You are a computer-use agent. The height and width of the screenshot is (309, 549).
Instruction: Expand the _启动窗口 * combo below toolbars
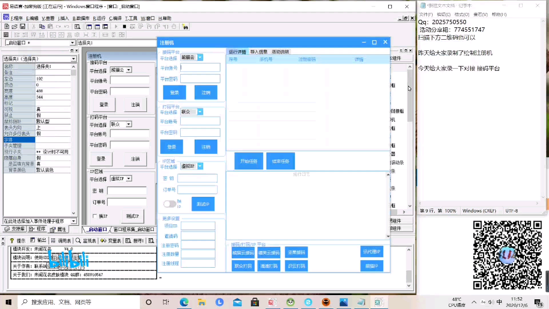pyautogui.click(x=72, y=43)
